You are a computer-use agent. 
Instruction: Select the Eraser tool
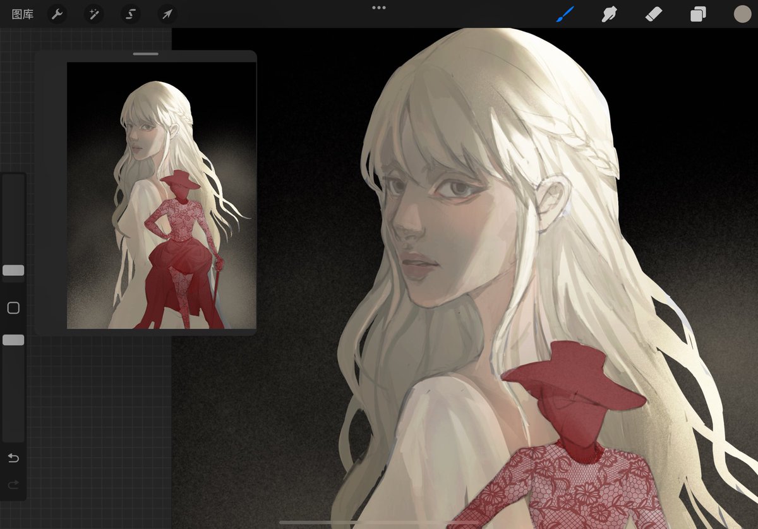(653, 14)
